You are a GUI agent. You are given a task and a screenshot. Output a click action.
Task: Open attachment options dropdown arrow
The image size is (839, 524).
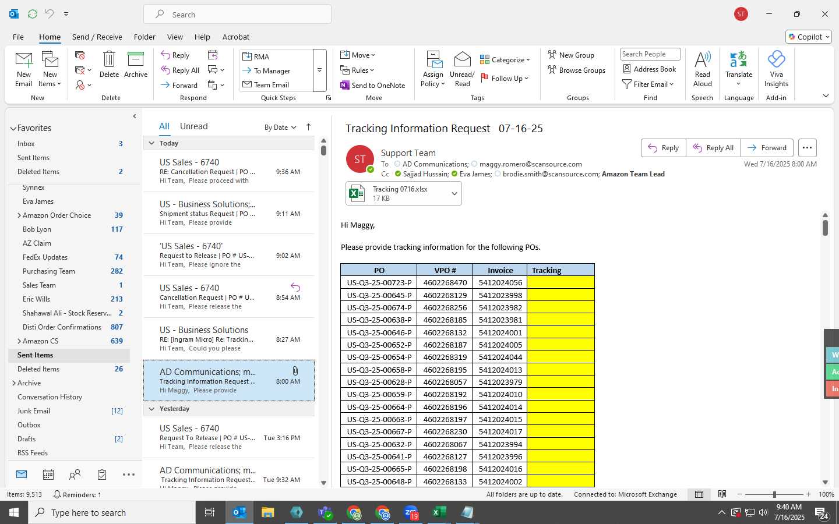pos(454,194)
